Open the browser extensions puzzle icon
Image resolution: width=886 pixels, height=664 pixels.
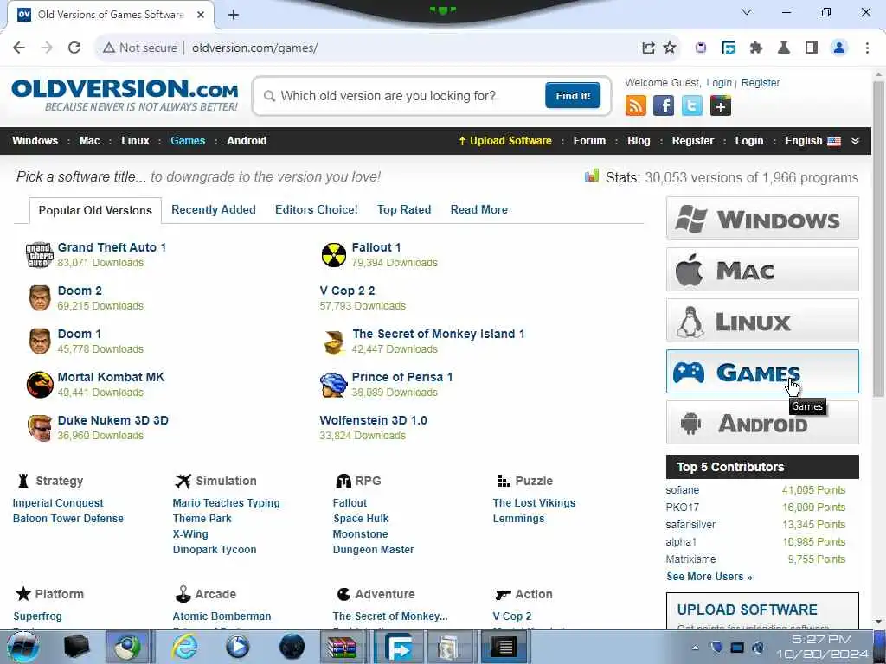coord(756,48)
